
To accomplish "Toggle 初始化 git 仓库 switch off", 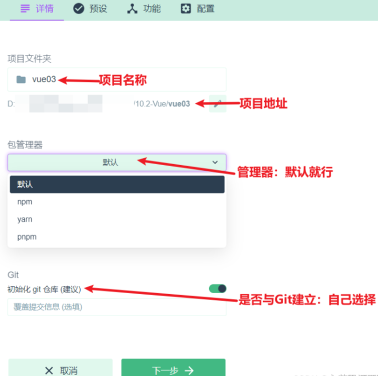I will point(218,288).
